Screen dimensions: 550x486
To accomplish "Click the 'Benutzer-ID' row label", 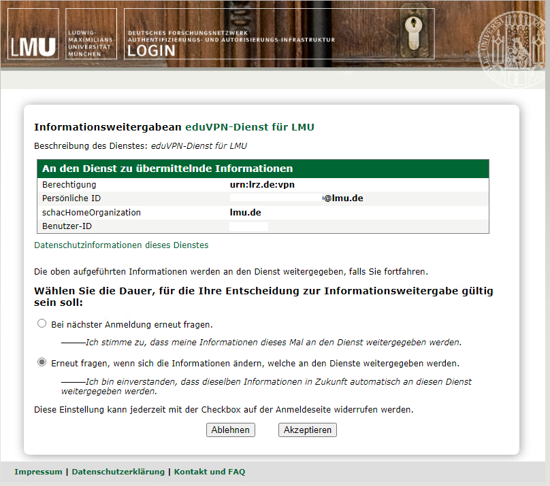I will (x=67, y=226).
